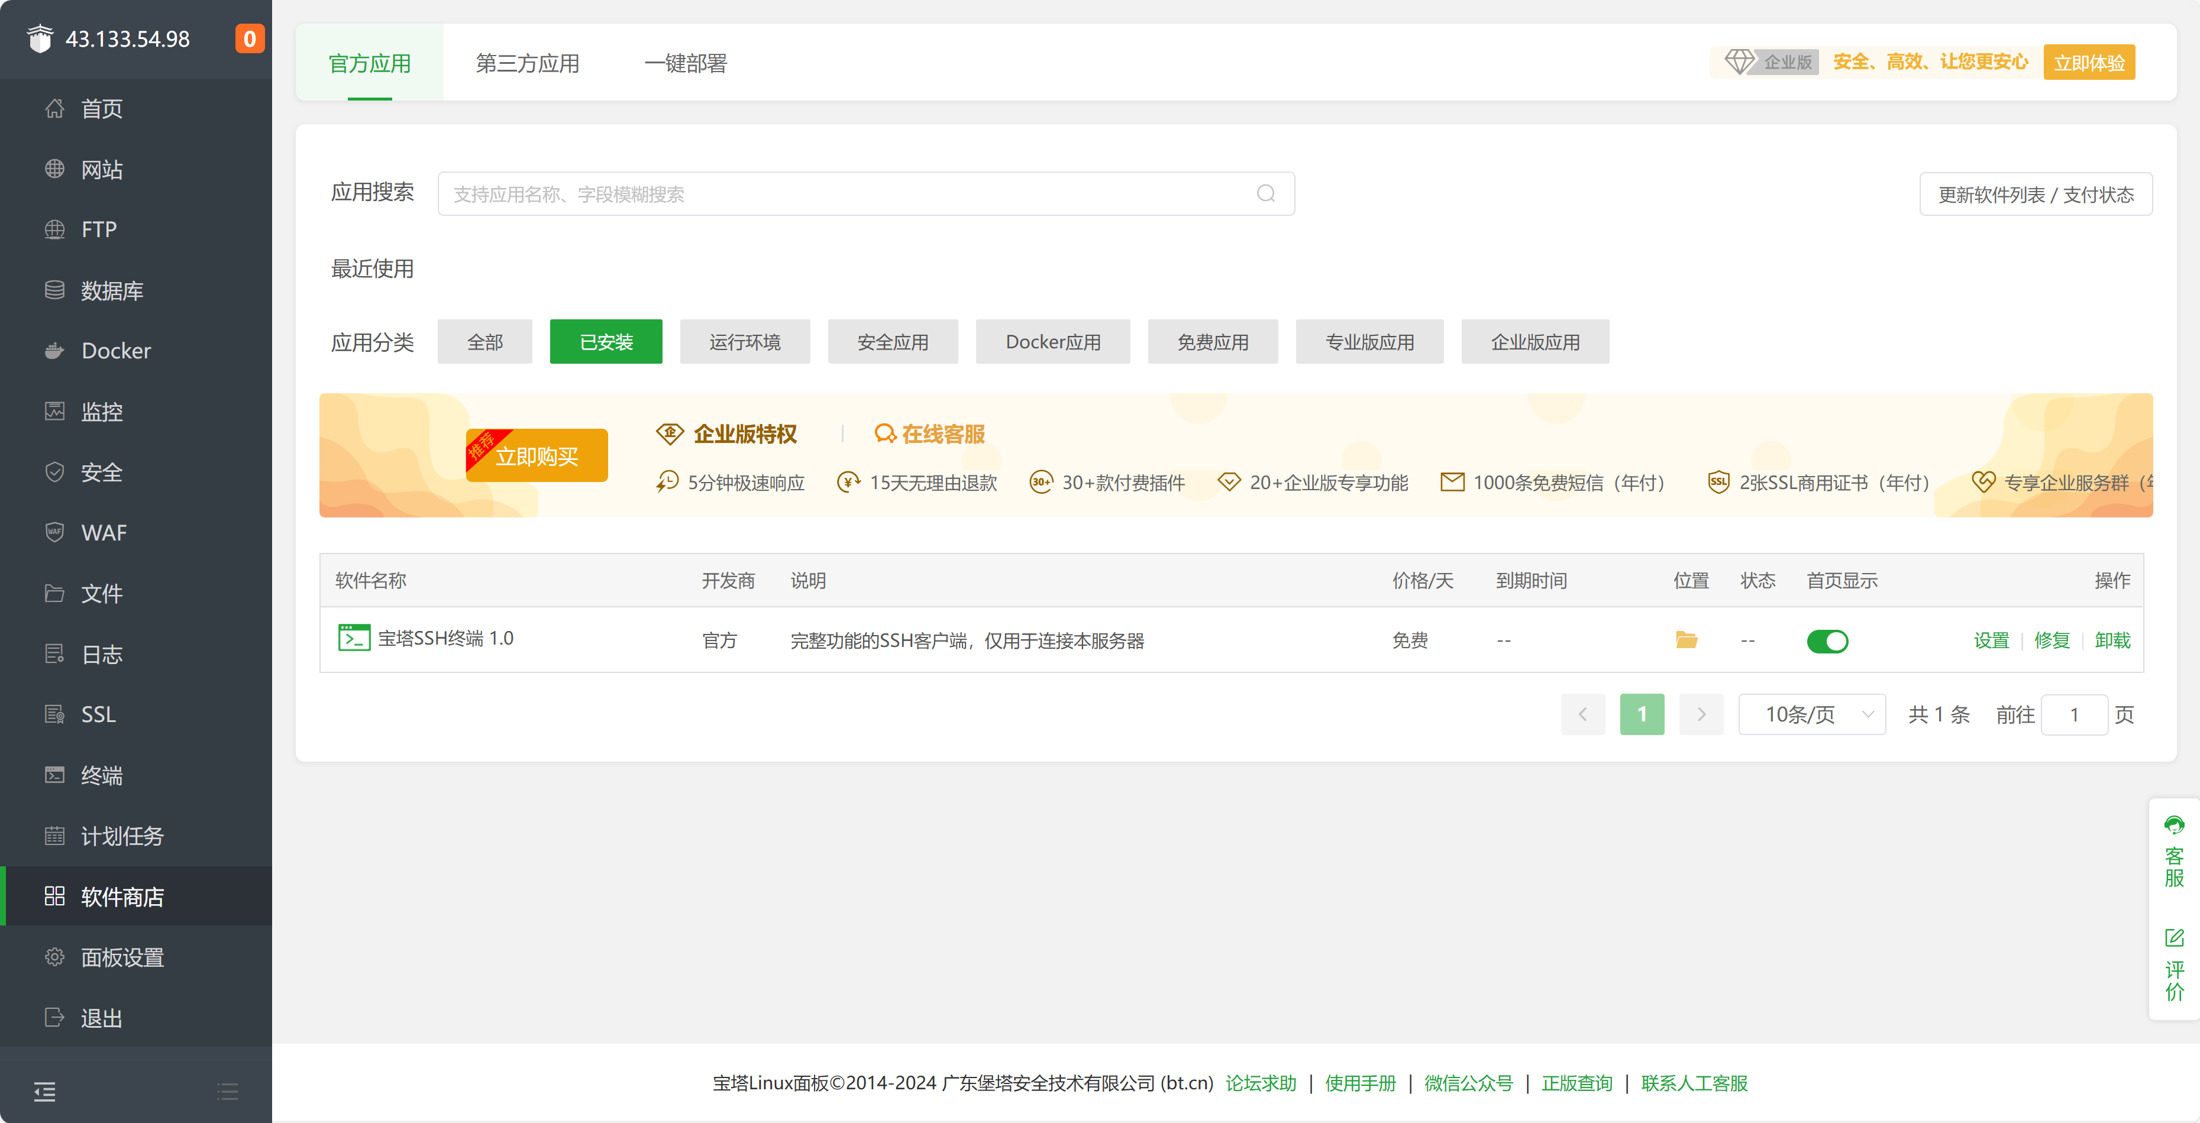Image resolution: width=2200 pixels, height=1123 pixels.
Task: Open the 使用手册 footer link
Action: pos(1361,1083)
